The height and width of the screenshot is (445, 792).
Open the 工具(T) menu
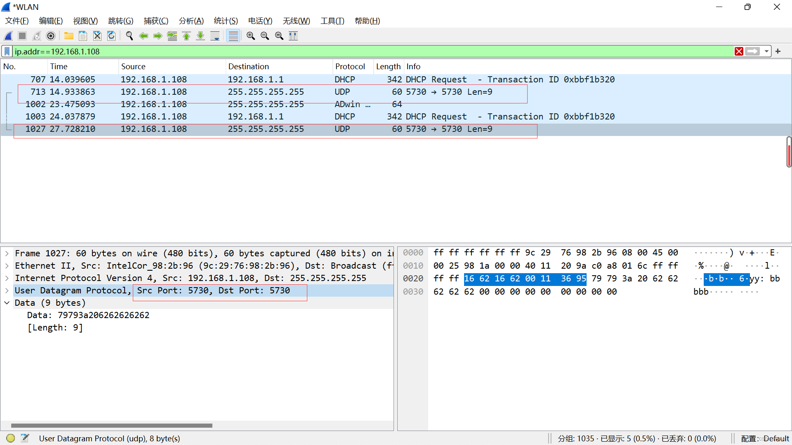click(x=332, y=21)
